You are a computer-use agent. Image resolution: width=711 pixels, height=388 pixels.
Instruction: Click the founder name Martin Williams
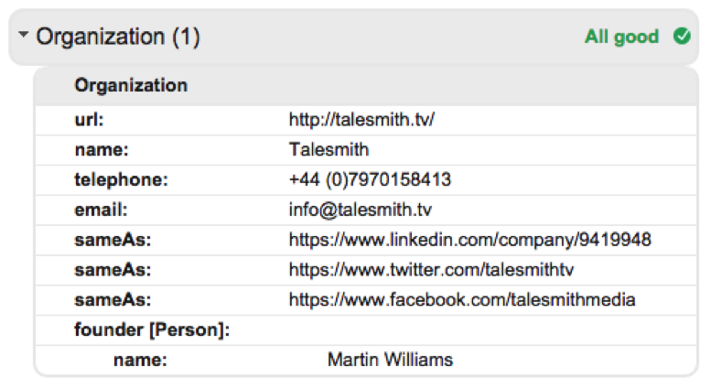pos(390,360)
